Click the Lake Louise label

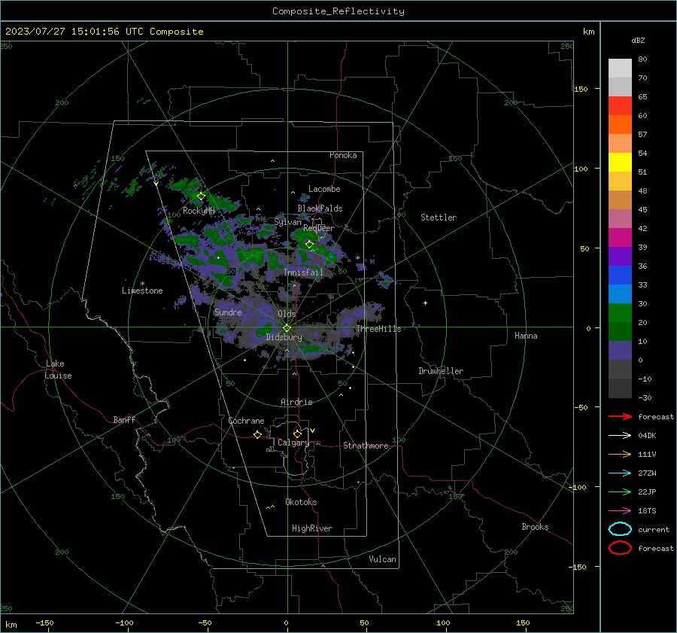click(x=58, y=370)
